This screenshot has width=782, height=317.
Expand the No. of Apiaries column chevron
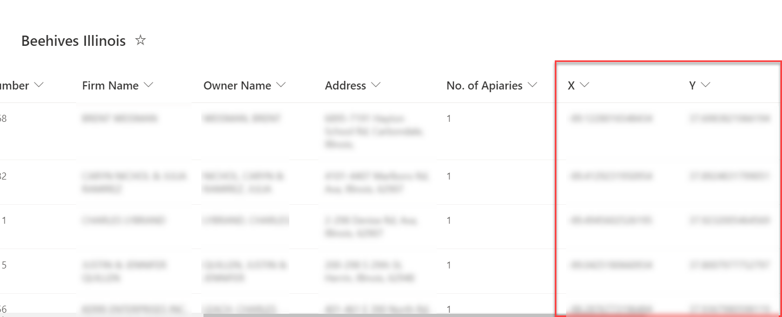coord(533,85)
